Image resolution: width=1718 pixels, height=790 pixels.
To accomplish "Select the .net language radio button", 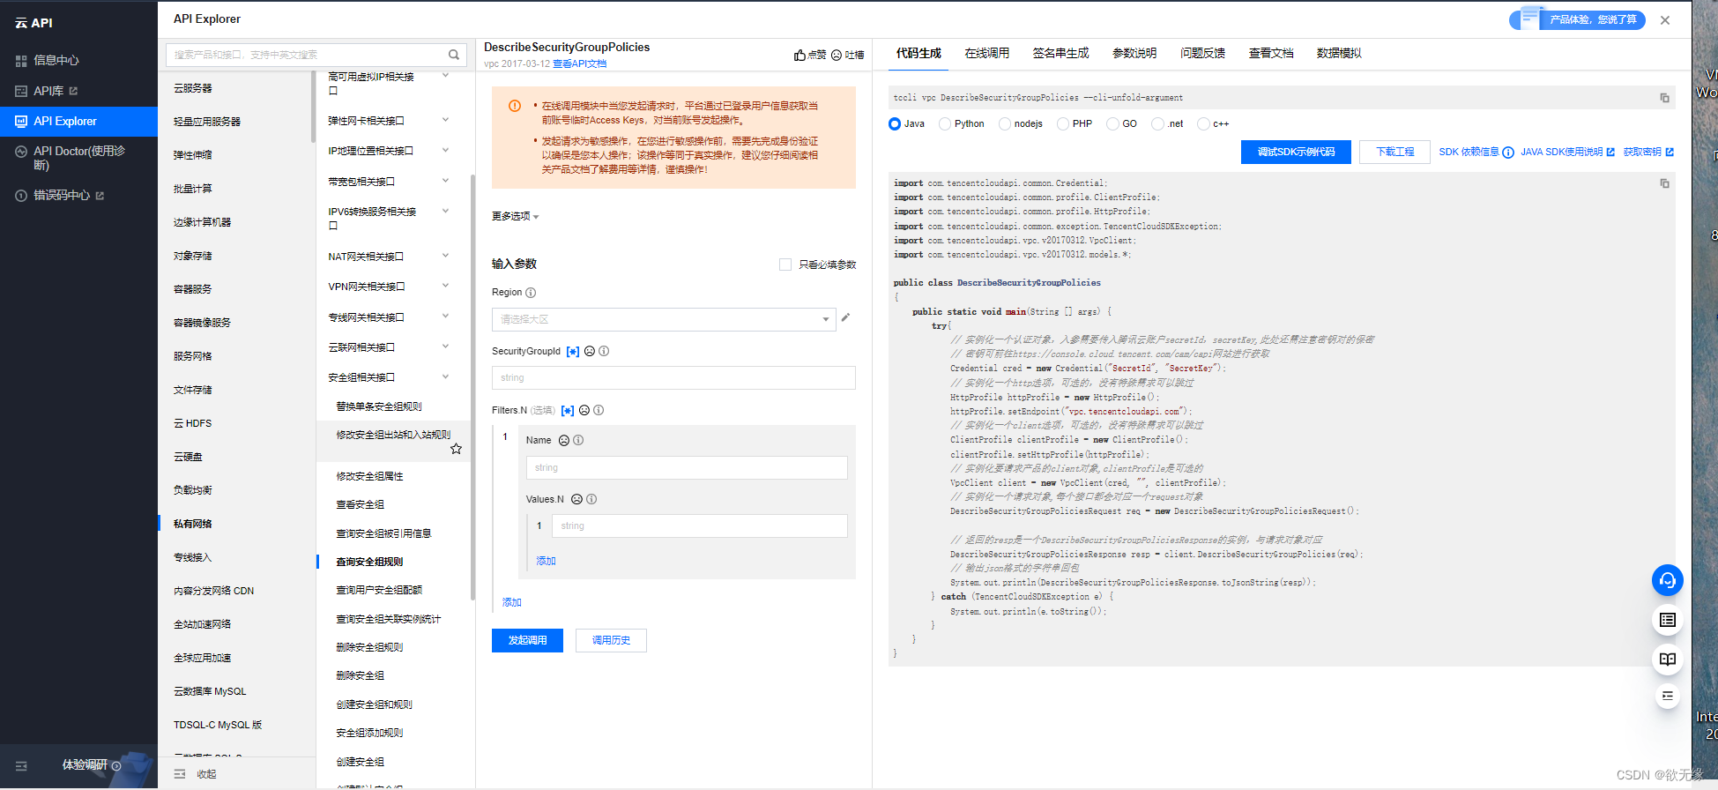I will point(1158,124).
